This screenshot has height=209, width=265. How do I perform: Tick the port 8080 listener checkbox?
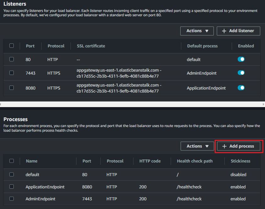12,88
